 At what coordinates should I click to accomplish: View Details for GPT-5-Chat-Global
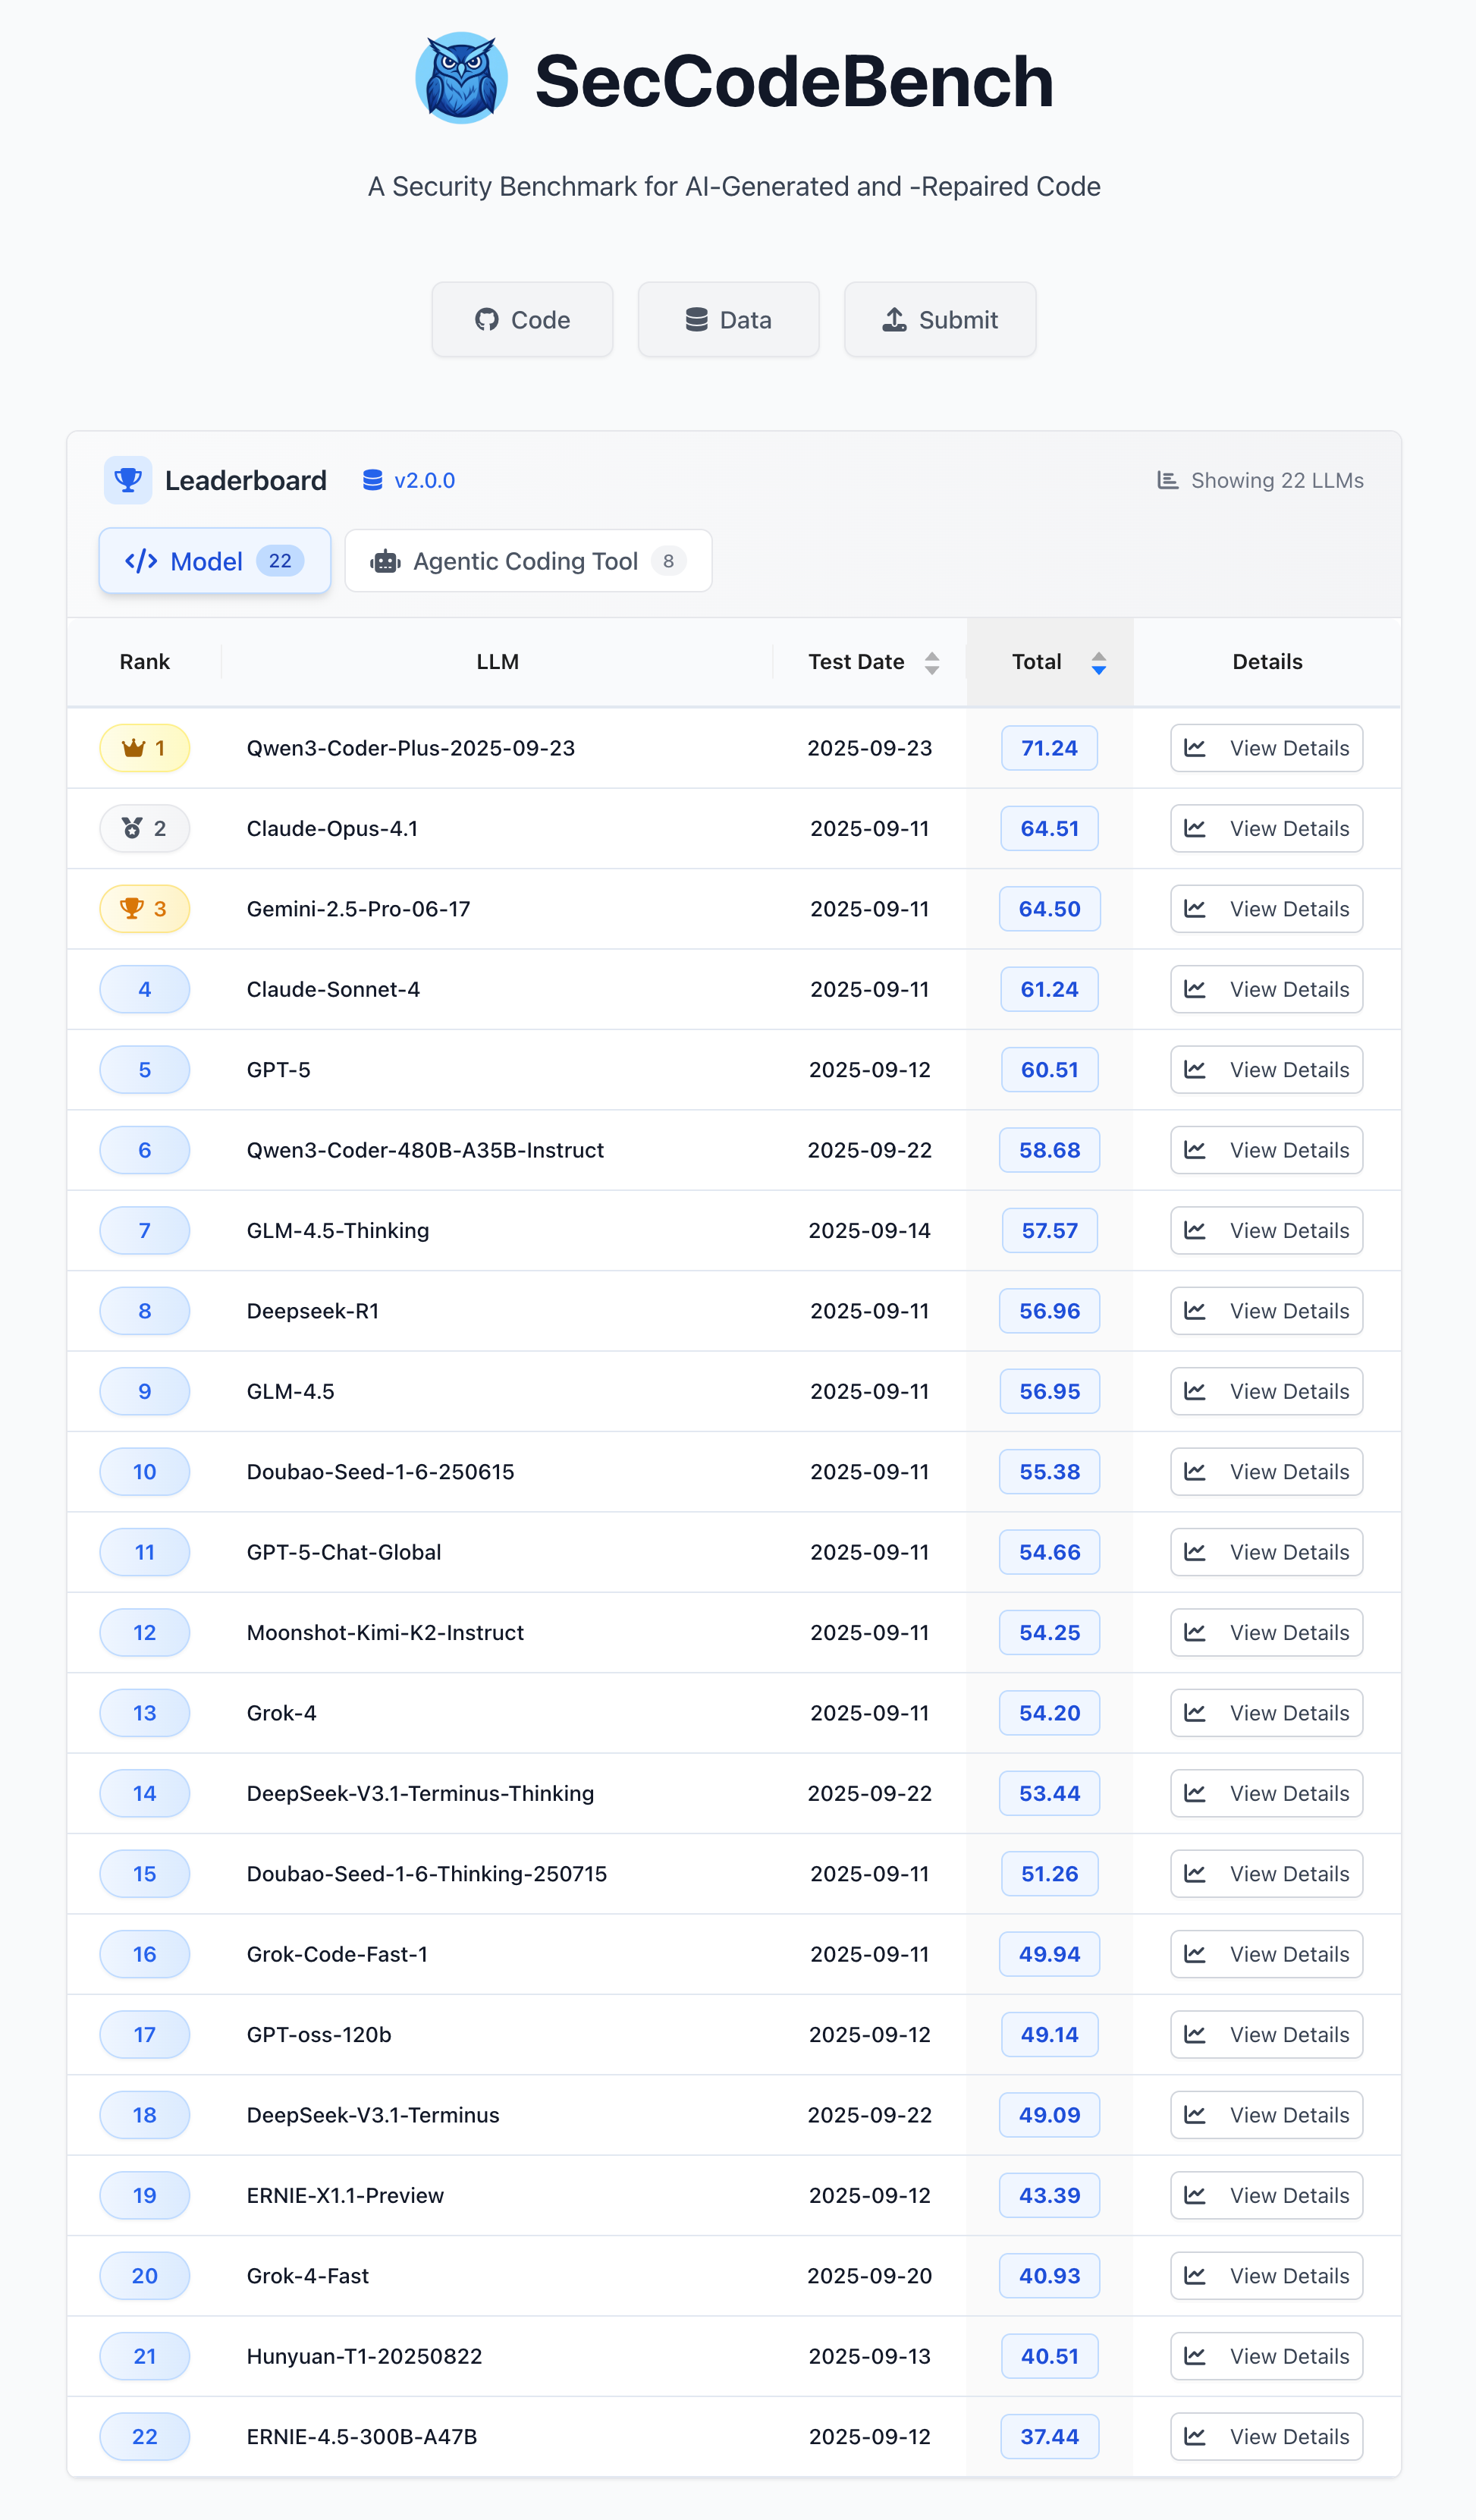pyautogui.click(x=1267, y=1552)
